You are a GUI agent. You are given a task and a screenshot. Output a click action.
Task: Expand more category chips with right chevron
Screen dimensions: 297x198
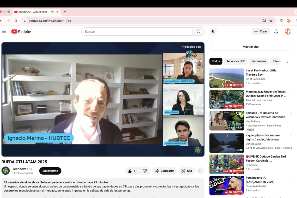[287, 61]
